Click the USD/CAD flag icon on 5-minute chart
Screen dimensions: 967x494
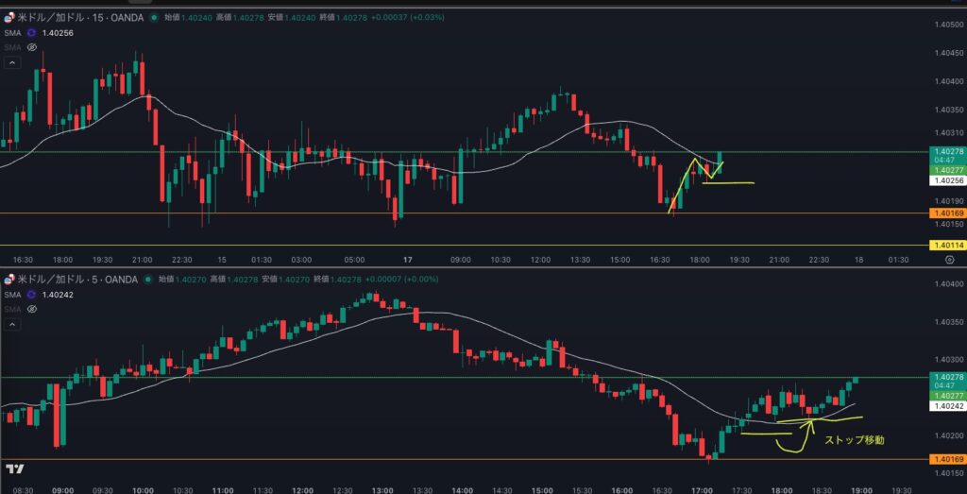(x=9, y=280)
